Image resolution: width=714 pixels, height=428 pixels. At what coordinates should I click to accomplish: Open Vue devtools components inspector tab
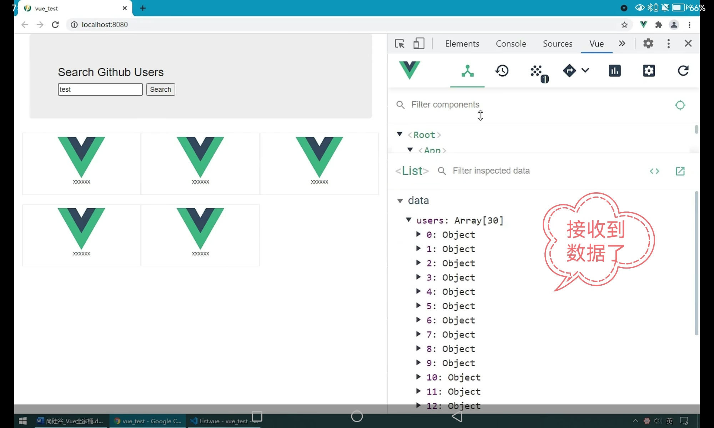pos(467,71)
